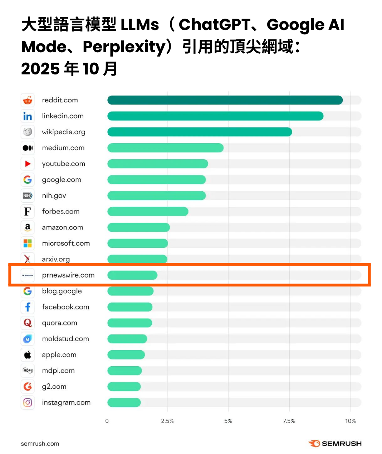Click the Semrush brand logo
The width and height of the screenshot is (382, 454).
335,444
